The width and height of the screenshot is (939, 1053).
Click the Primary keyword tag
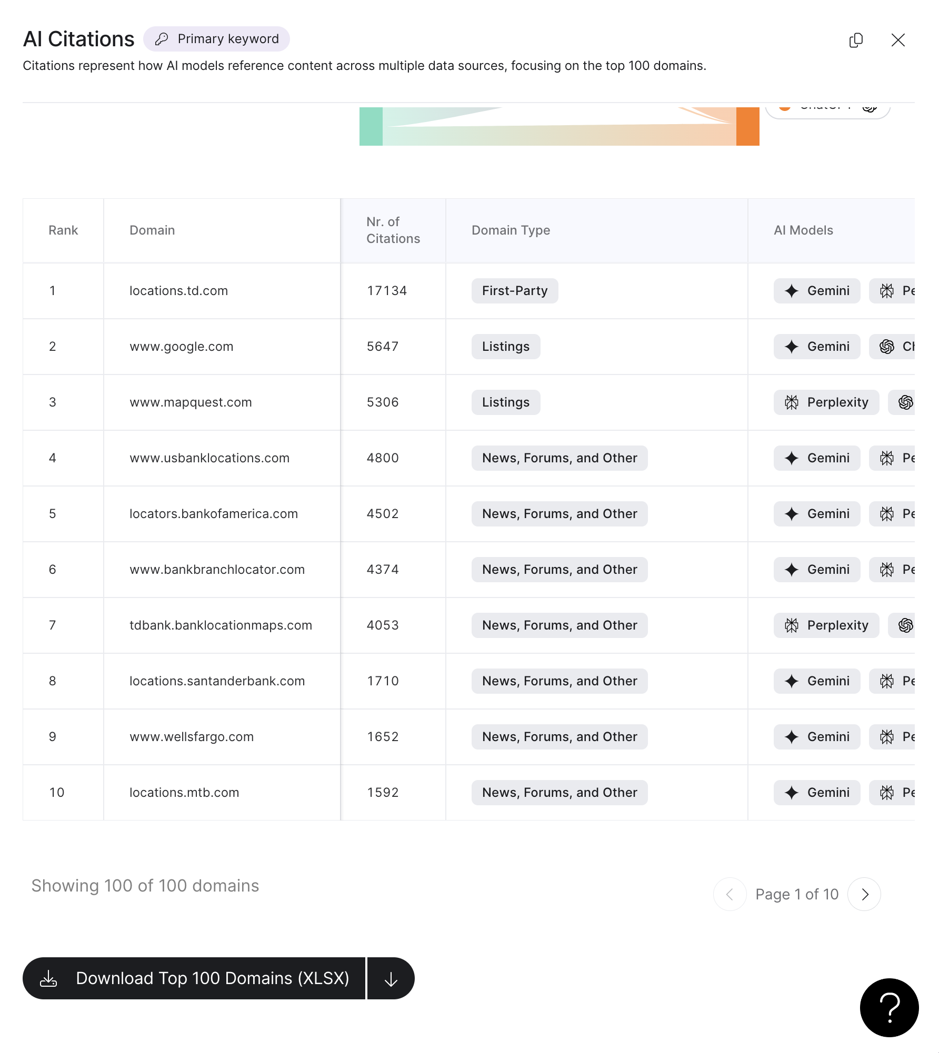click(216, 39)
